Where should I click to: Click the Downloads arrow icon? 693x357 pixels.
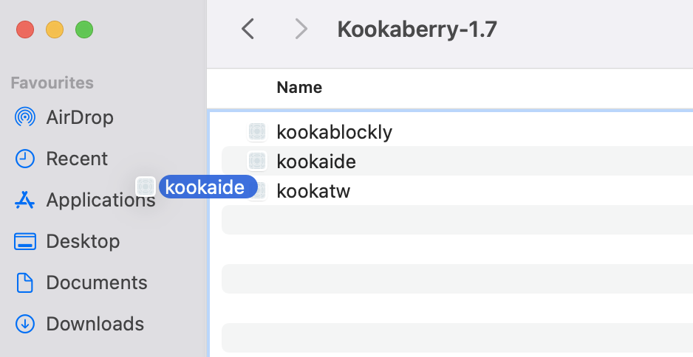(25, 324)
